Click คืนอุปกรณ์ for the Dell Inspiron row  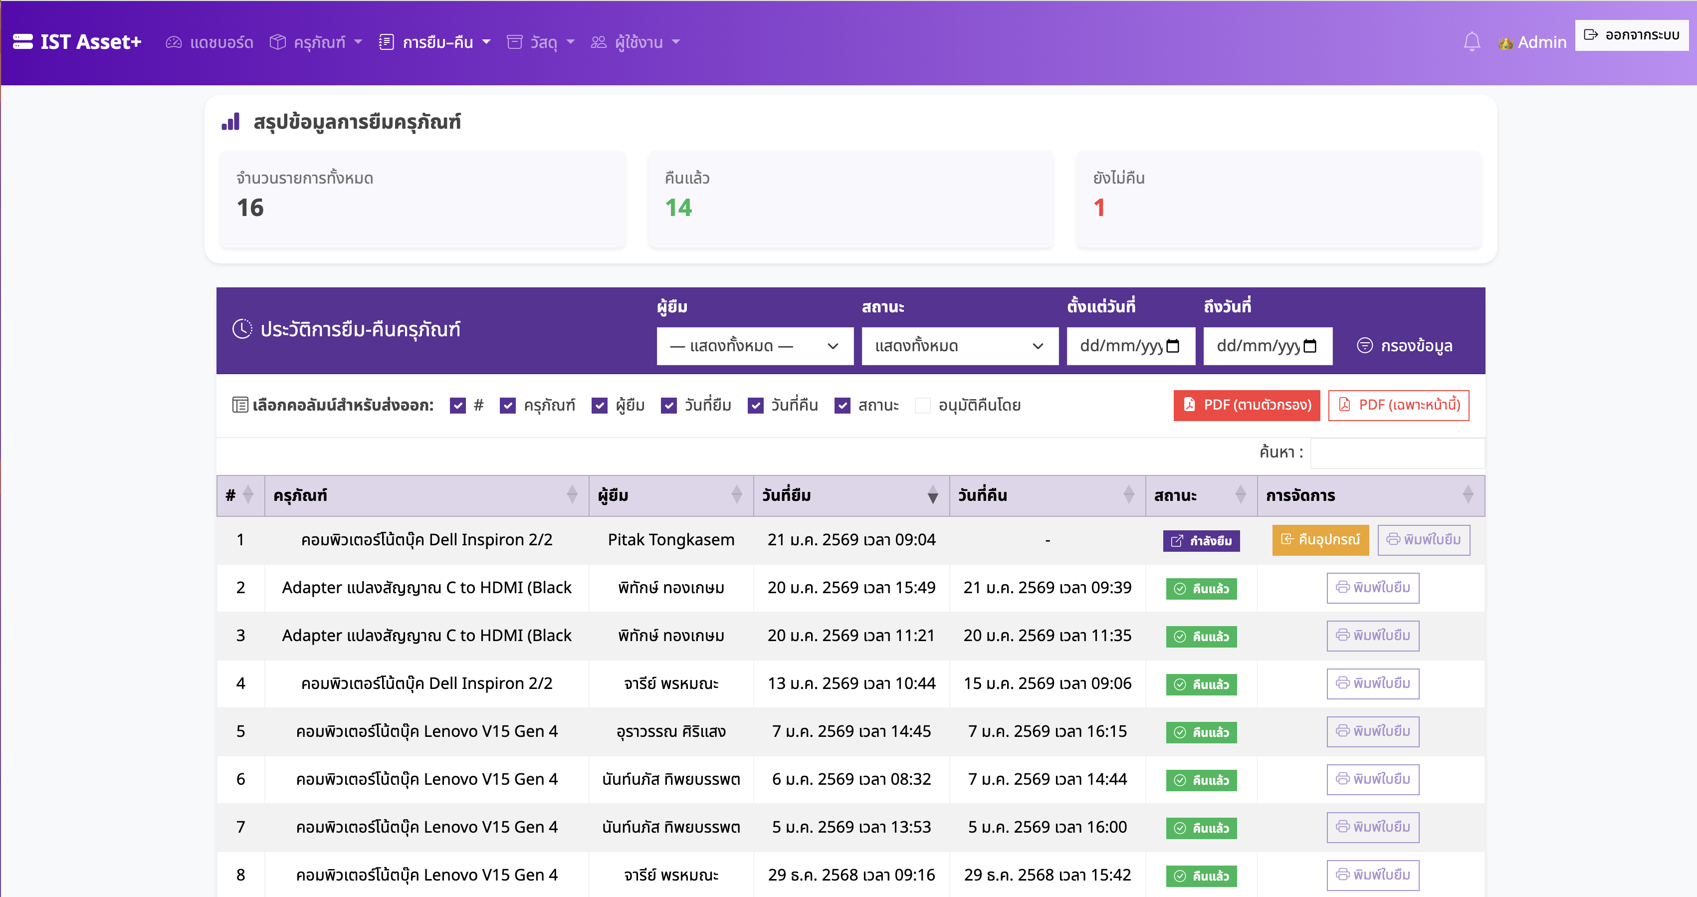1320,540
